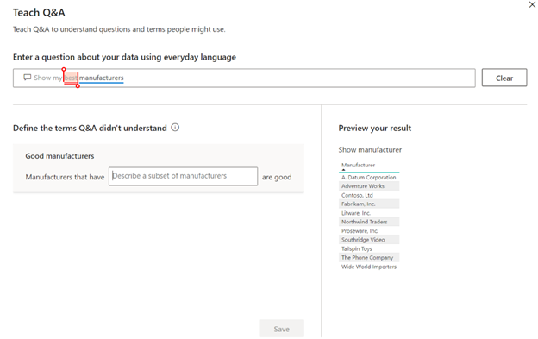Select the Tailspin Toys row
This screenshot has width=538, height=339.
click(x=369, y=248)
